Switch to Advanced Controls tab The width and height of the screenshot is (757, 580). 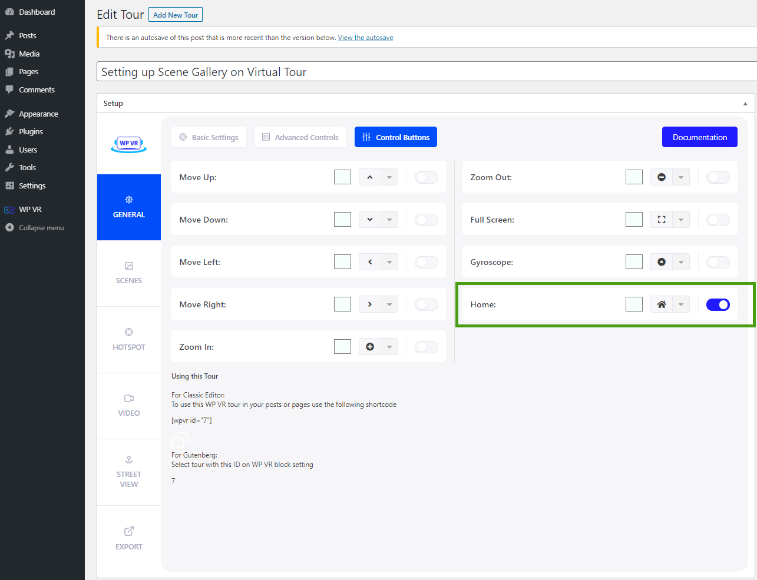pos(300,137)
